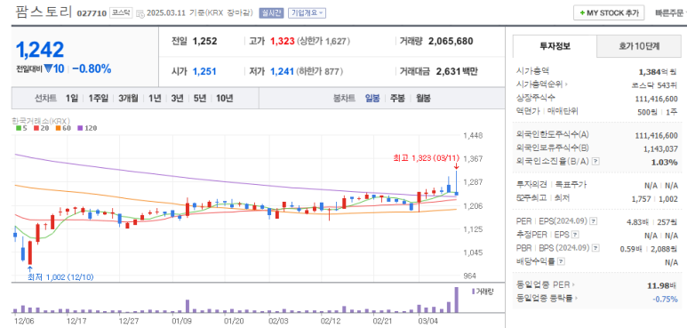Click the 외국인소진율 value 1.03%
The height and width of the screenshot is (328, 687).
[665, 162]
